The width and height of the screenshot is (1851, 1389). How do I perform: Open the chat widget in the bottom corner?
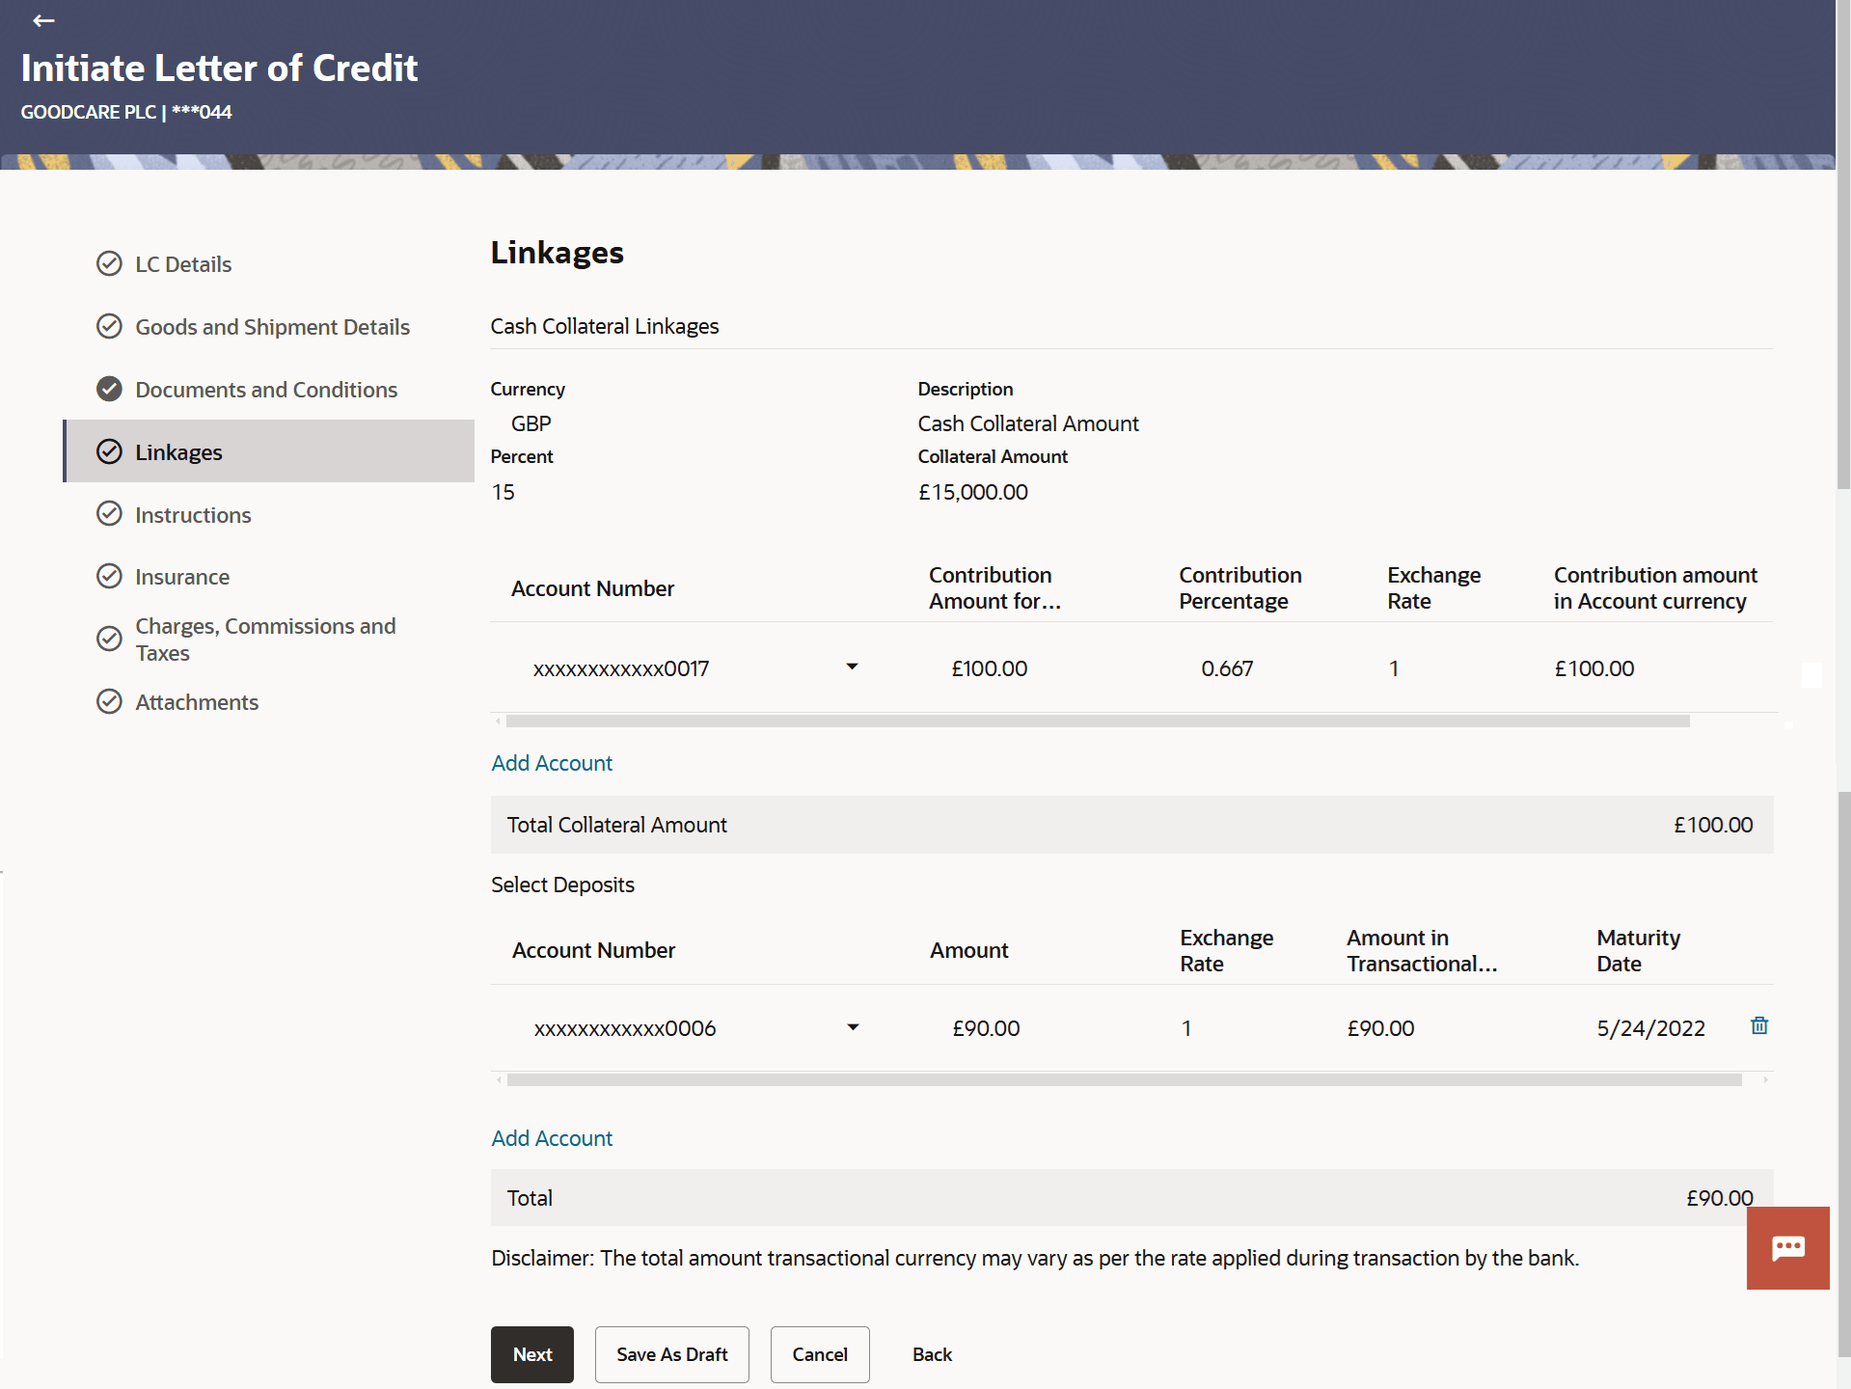1787,1247
